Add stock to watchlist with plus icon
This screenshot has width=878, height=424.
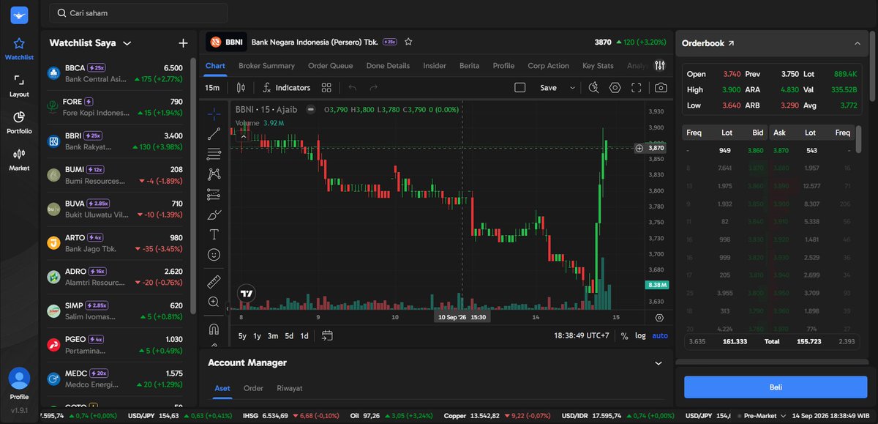183,43
